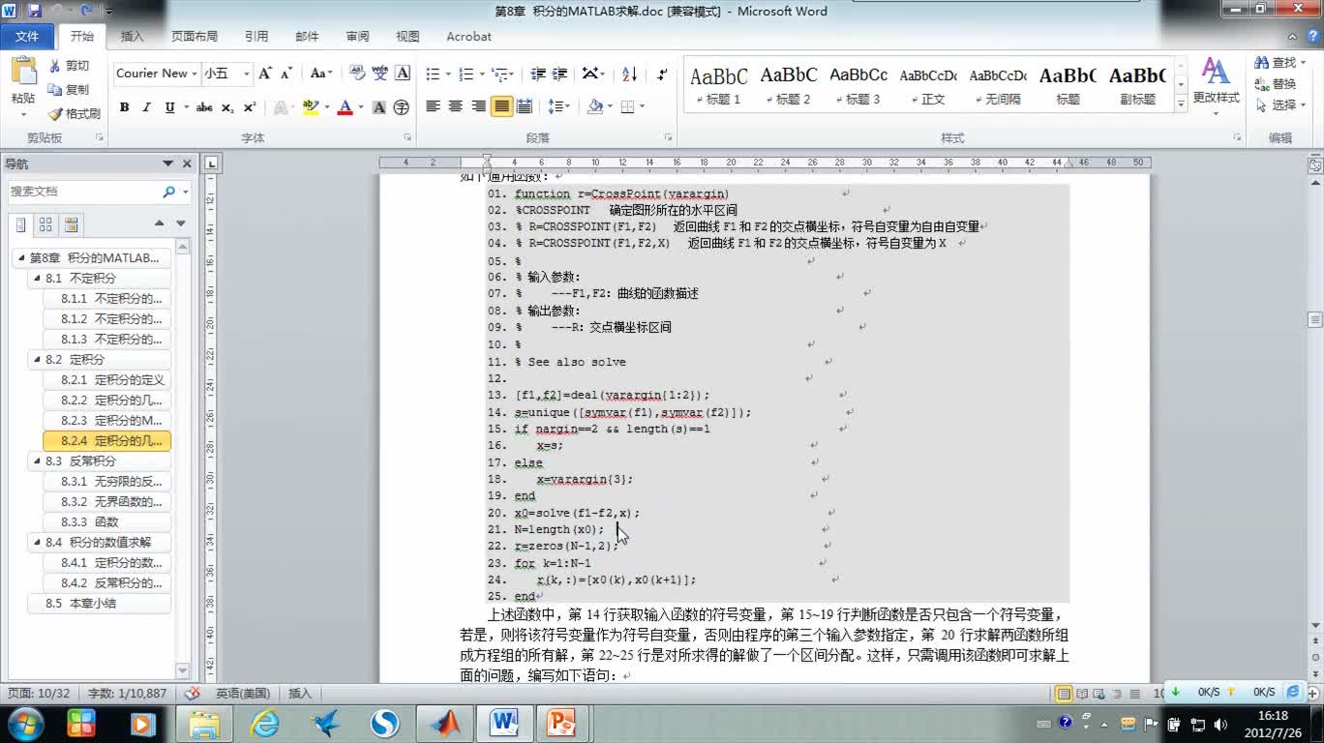This screenshot has width=1324, height=743.
Task: Show or hide paragraph marks
Action: click(x=662, y=74)
